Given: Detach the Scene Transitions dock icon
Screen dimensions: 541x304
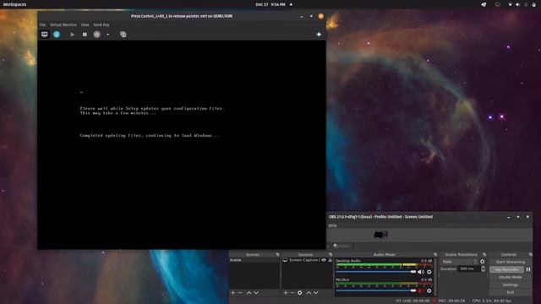Looking at the screenshot, I should pos(484,254).
